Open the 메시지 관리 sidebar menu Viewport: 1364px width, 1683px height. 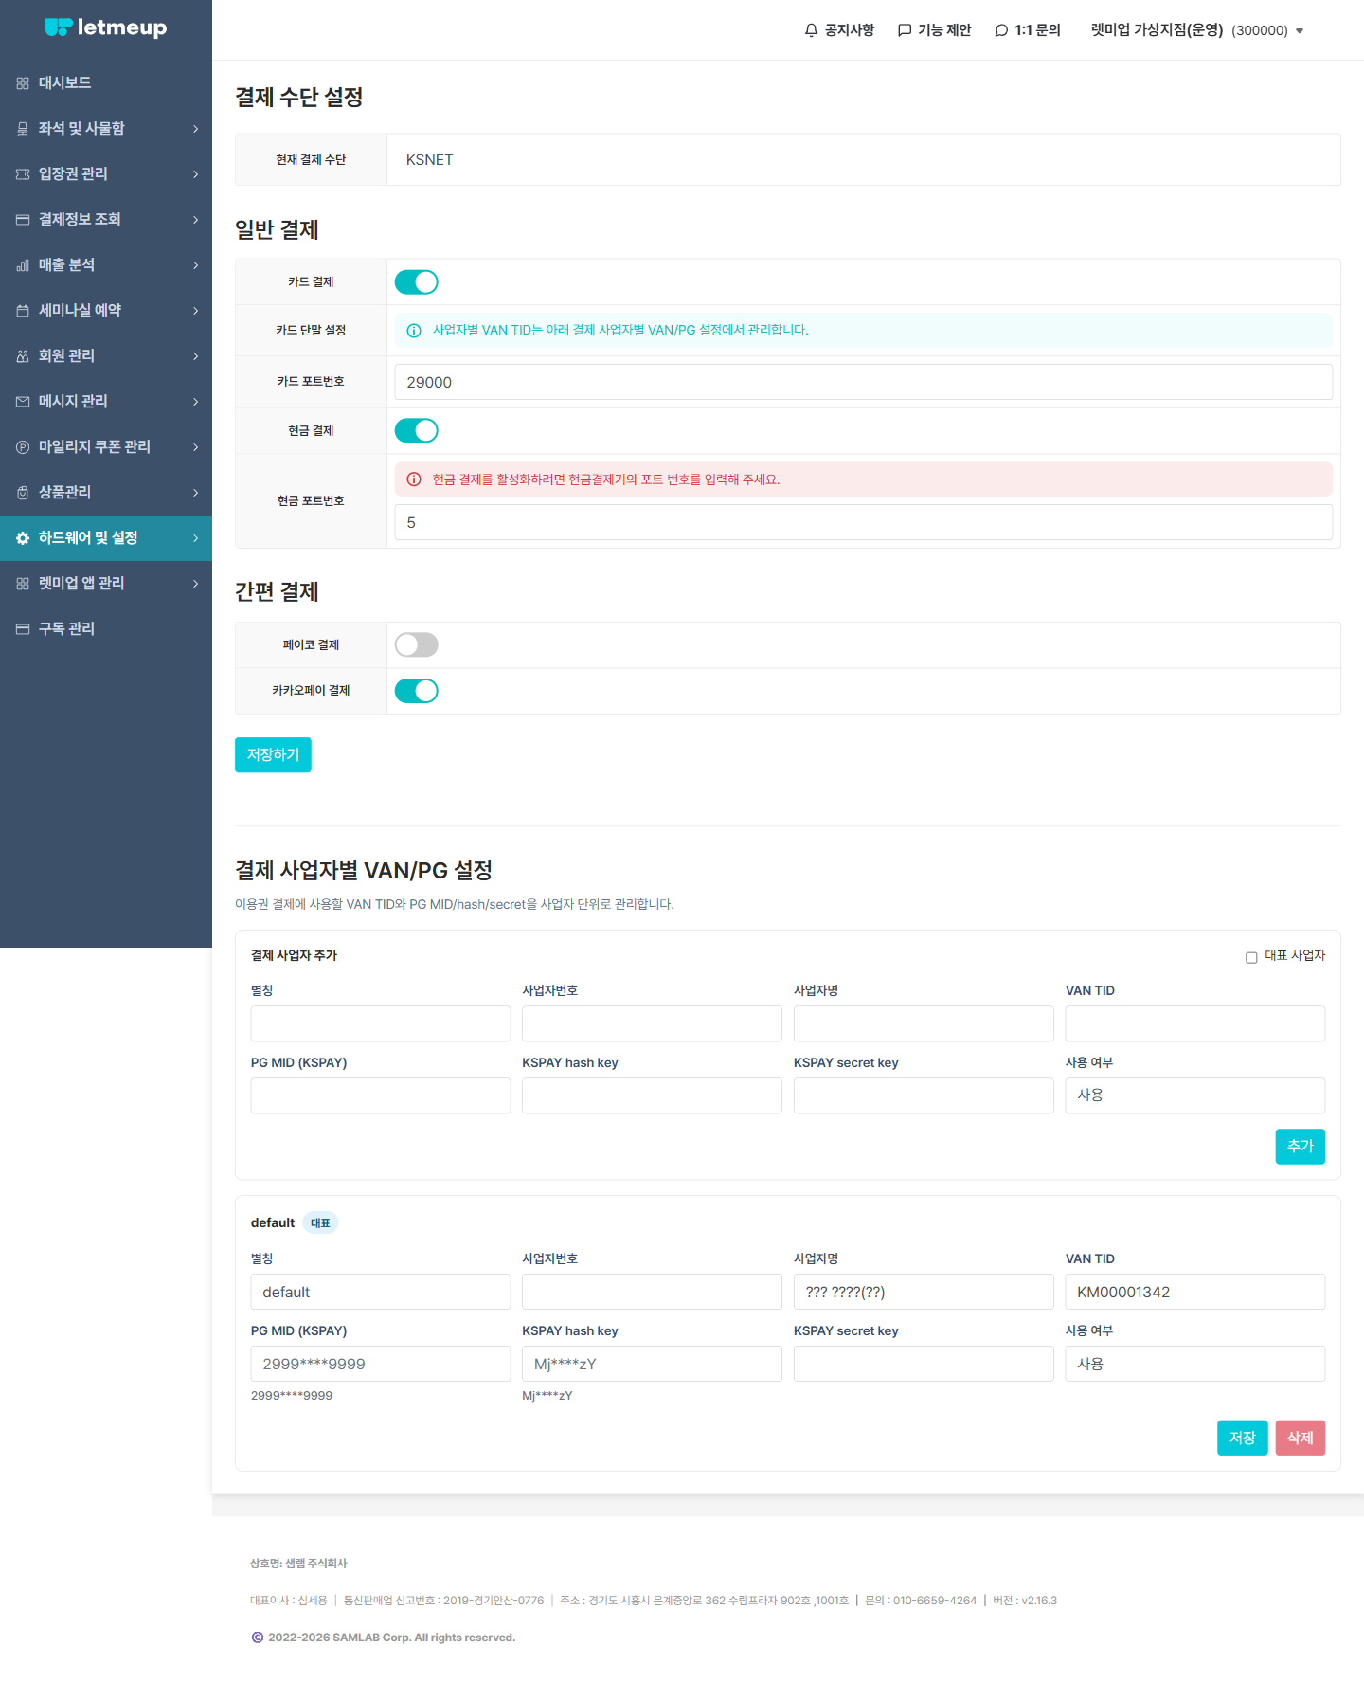106,402
